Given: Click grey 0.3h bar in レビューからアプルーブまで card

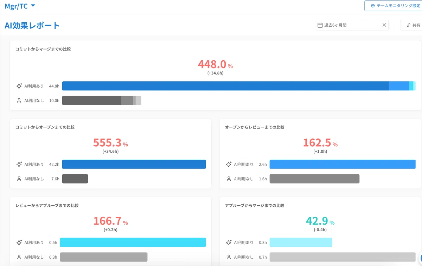Looking at the screenshot, I should coord(103,257).
